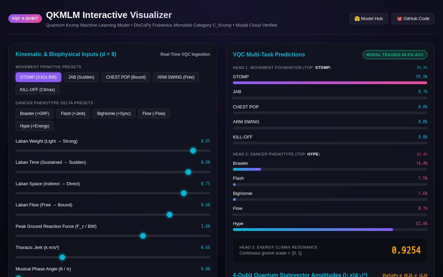The height and width of the screenshot is (277, 443).
Task: Click the Thoracic Jerk value 0.66
Action: click(206, 248)
